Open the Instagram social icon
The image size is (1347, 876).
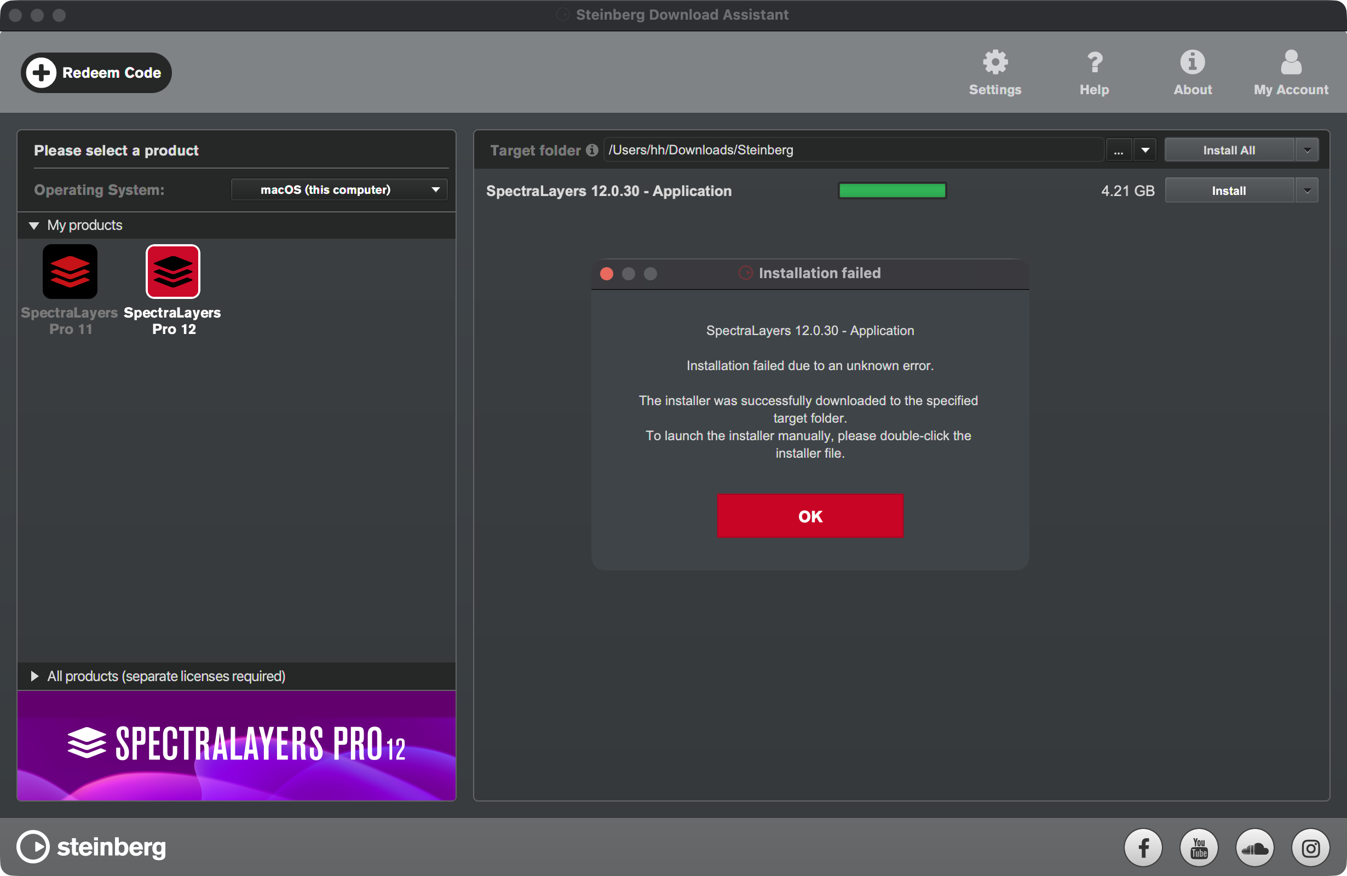(x=1310, y=847)
